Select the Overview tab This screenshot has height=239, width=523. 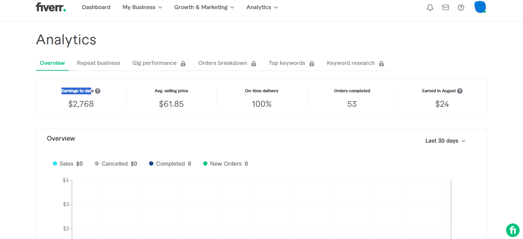pos(52,63)
